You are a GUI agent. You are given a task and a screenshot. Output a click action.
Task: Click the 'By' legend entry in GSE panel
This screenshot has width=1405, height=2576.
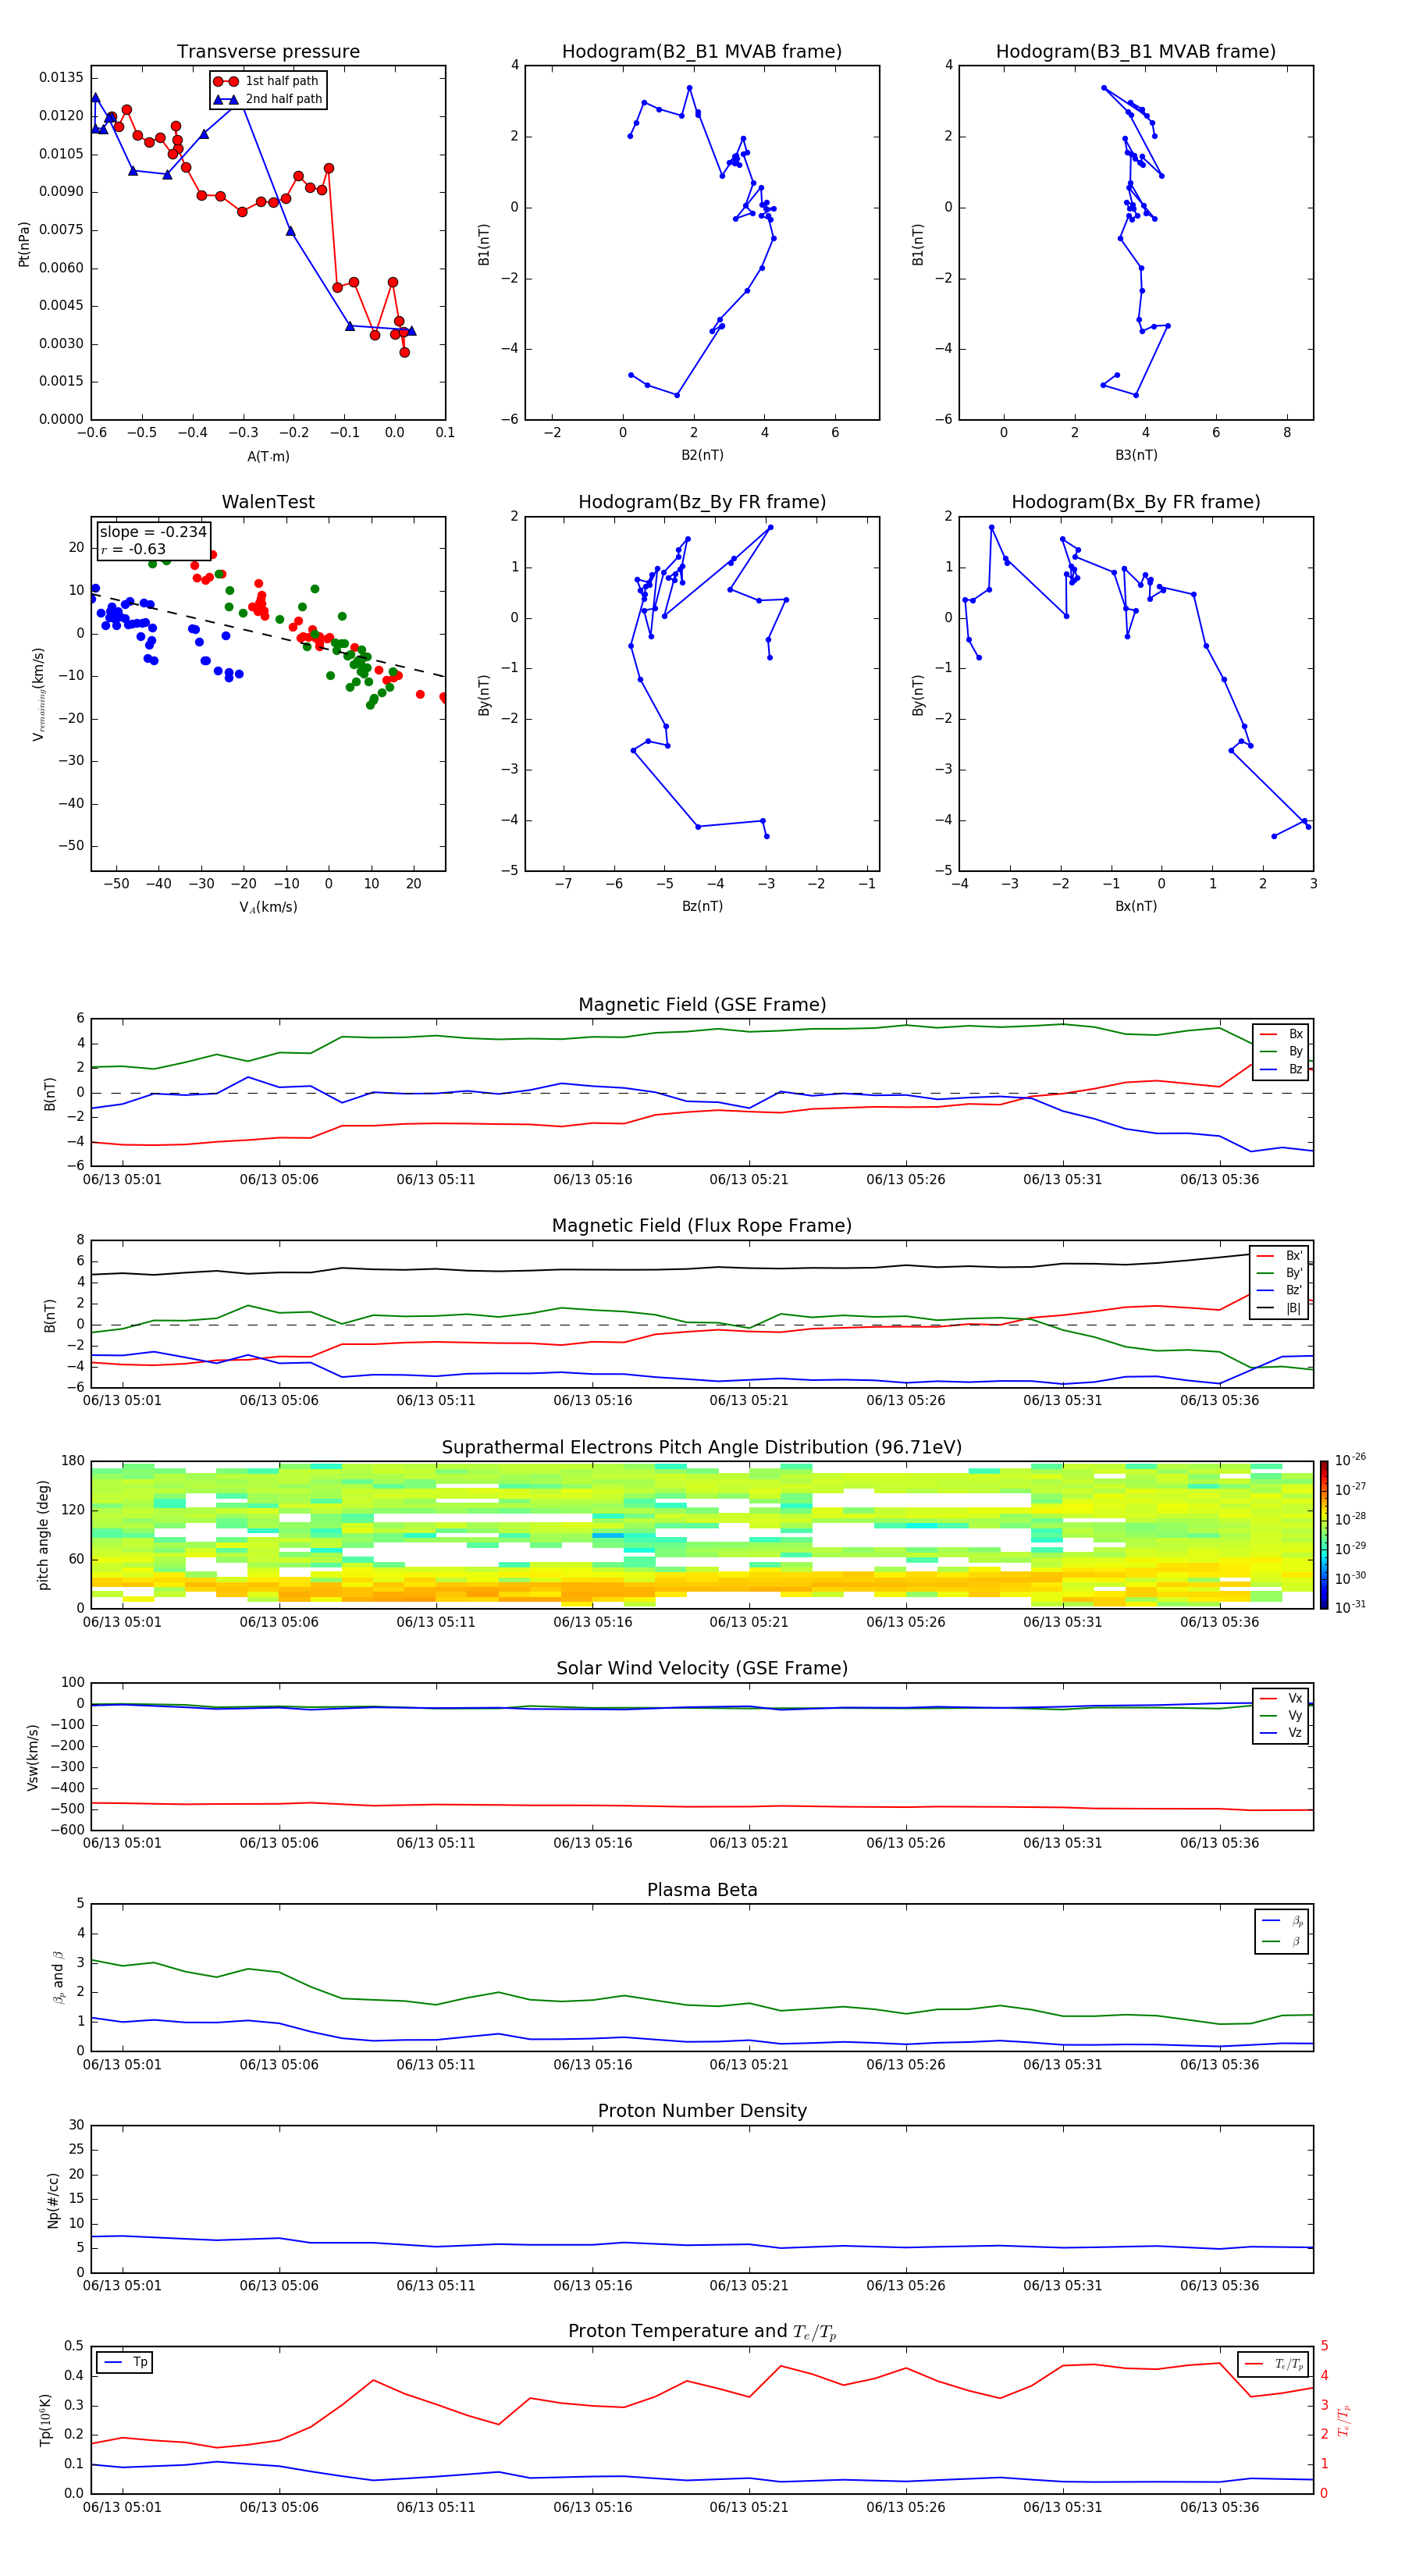click(x=1281, y=1051)
